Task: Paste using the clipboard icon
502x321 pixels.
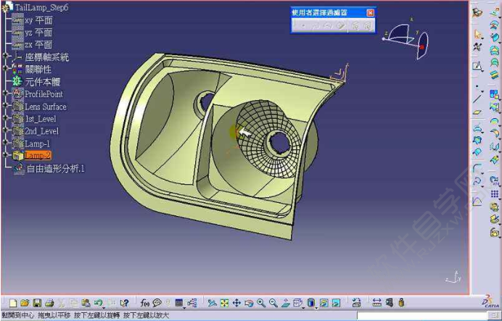Action: tap(86, 303)
